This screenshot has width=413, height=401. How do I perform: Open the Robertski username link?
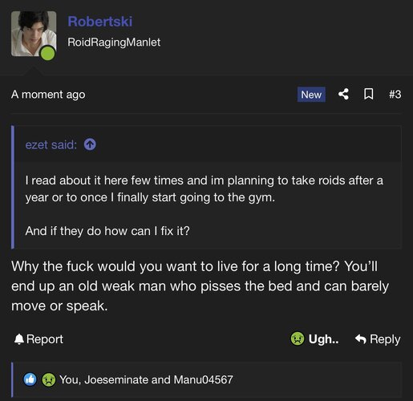click(x=100, y=22)
